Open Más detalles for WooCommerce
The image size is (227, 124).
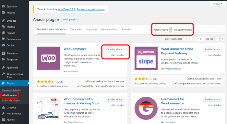pos(117,55)
